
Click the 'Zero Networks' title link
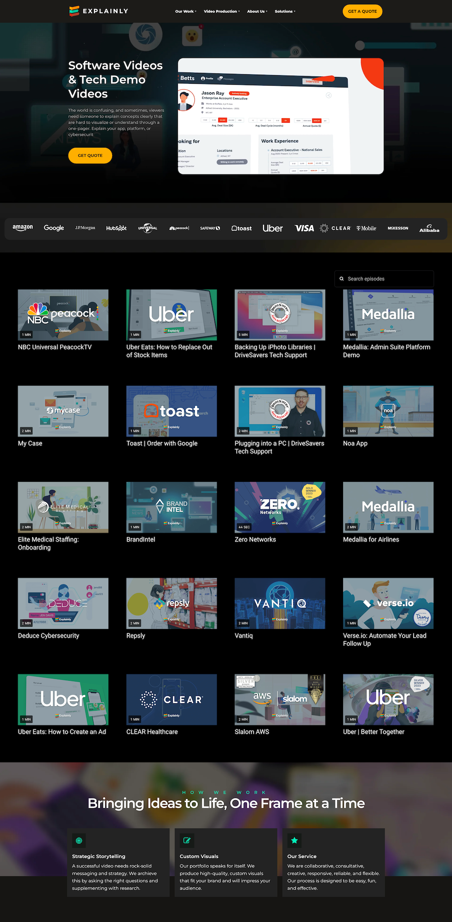tap(255, 539)
